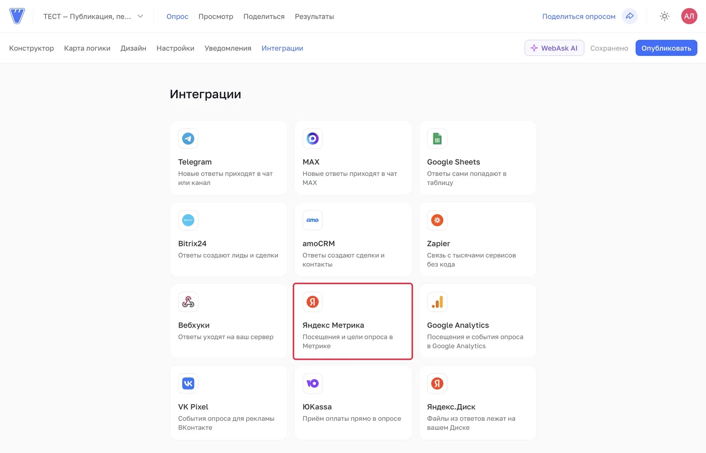Select the MAX messenger icon

[x=312, y=139]
